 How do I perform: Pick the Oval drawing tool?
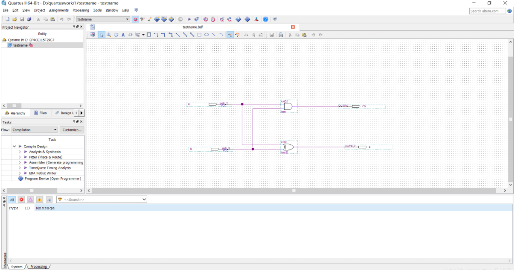pyautogui.click(x=207, y=35)
